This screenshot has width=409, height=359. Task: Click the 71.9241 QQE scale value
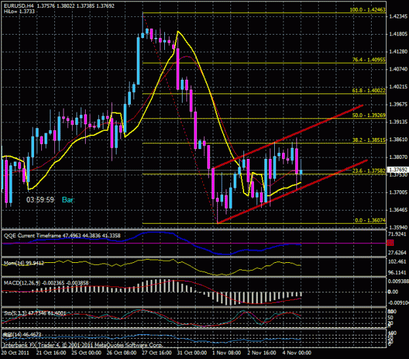[x=397, y=234]
